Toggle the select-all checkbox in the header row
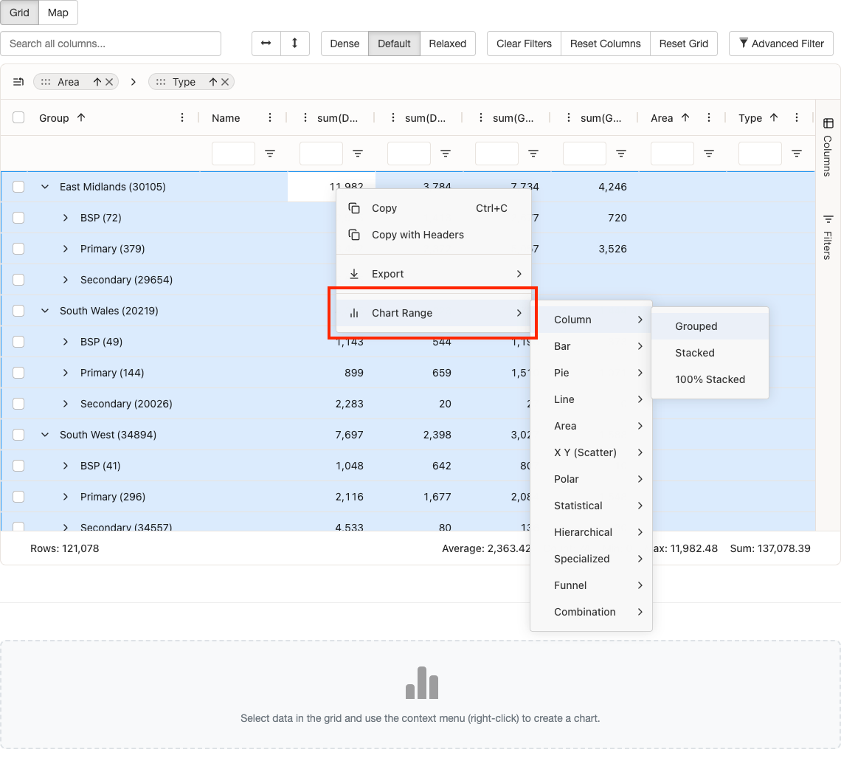Screen dimensions: 841x758 coord(18,117)
